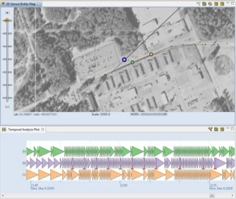236x199 pixels.
Task: Select the purple timeline row label
Action: (24, 163)
